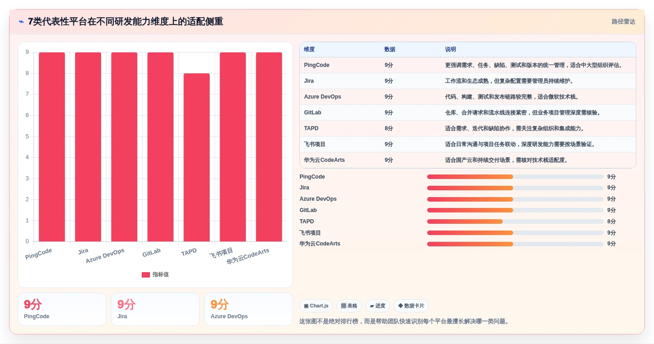The width and height of the screenshot is (654, 344).
Task: Click the Jira progress bar
Action: tap(515, 188)
